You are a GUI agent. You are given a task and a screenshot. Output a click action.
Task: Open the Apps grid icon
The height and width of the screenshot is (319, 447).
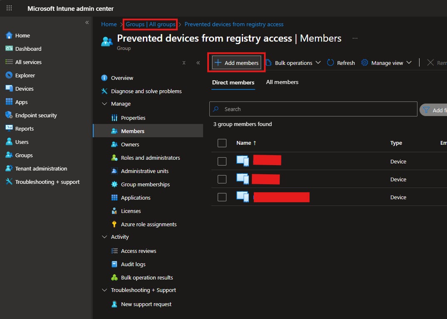tap(9, 101)
